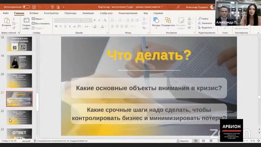This screenshot has width=261, height=147.
Task: Switch to the Вставка tab
Action: [x=34, y=13]
